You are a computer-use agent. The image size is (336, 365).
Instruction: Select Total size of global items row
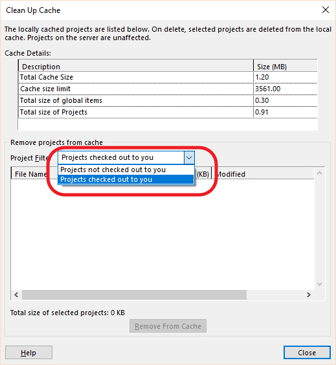pos(168,100)
